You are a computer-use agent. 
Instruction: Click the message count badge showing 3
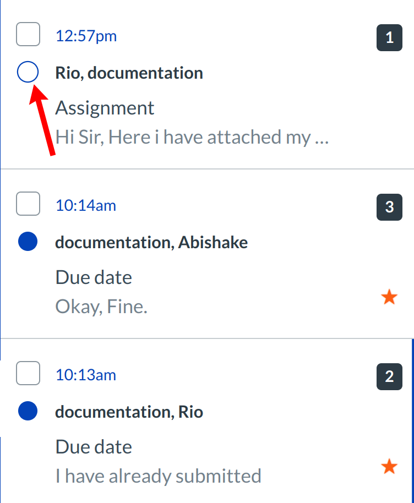click(x=389, y=207)
